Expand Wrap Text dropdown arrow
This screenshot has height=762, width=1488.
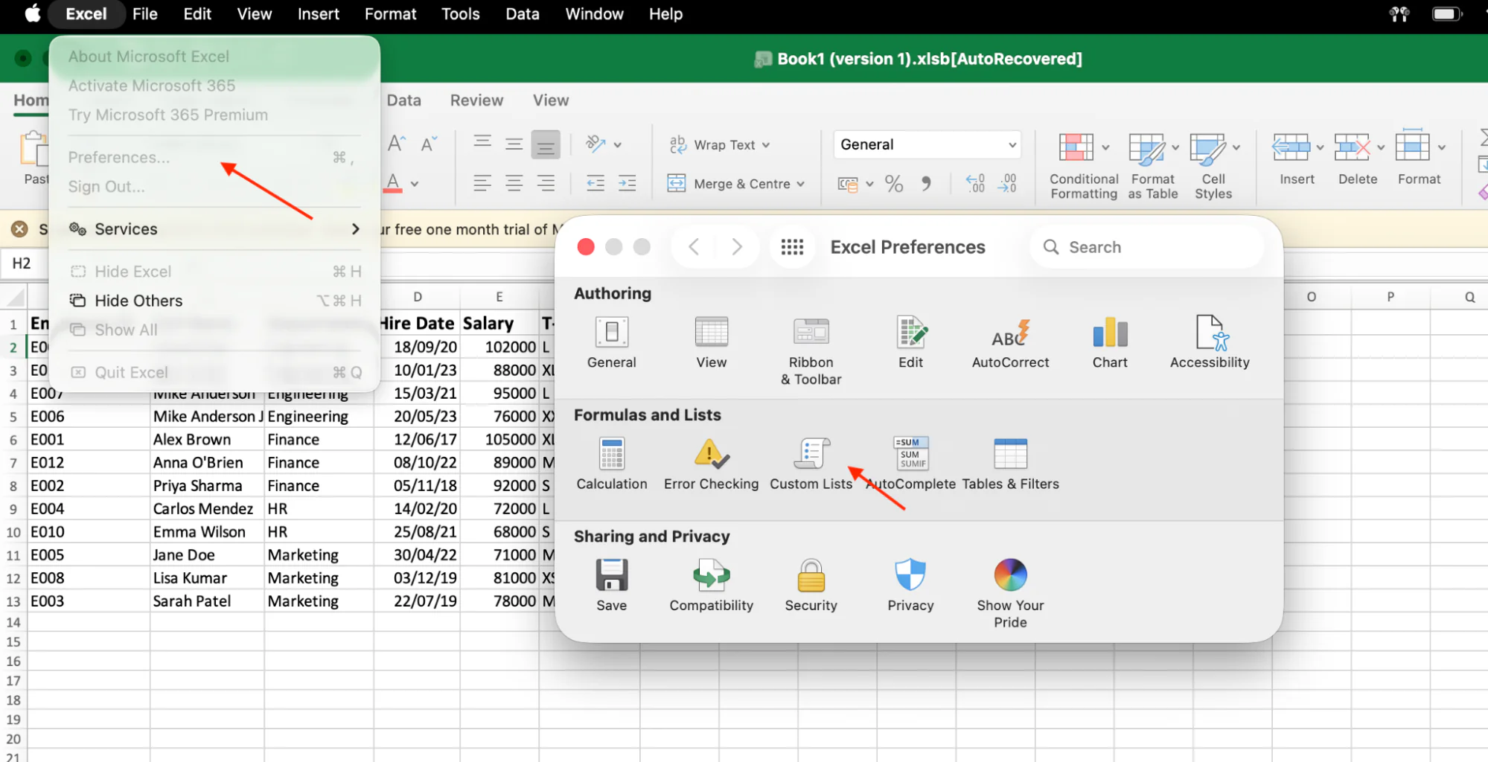click(x=766, y=145)
